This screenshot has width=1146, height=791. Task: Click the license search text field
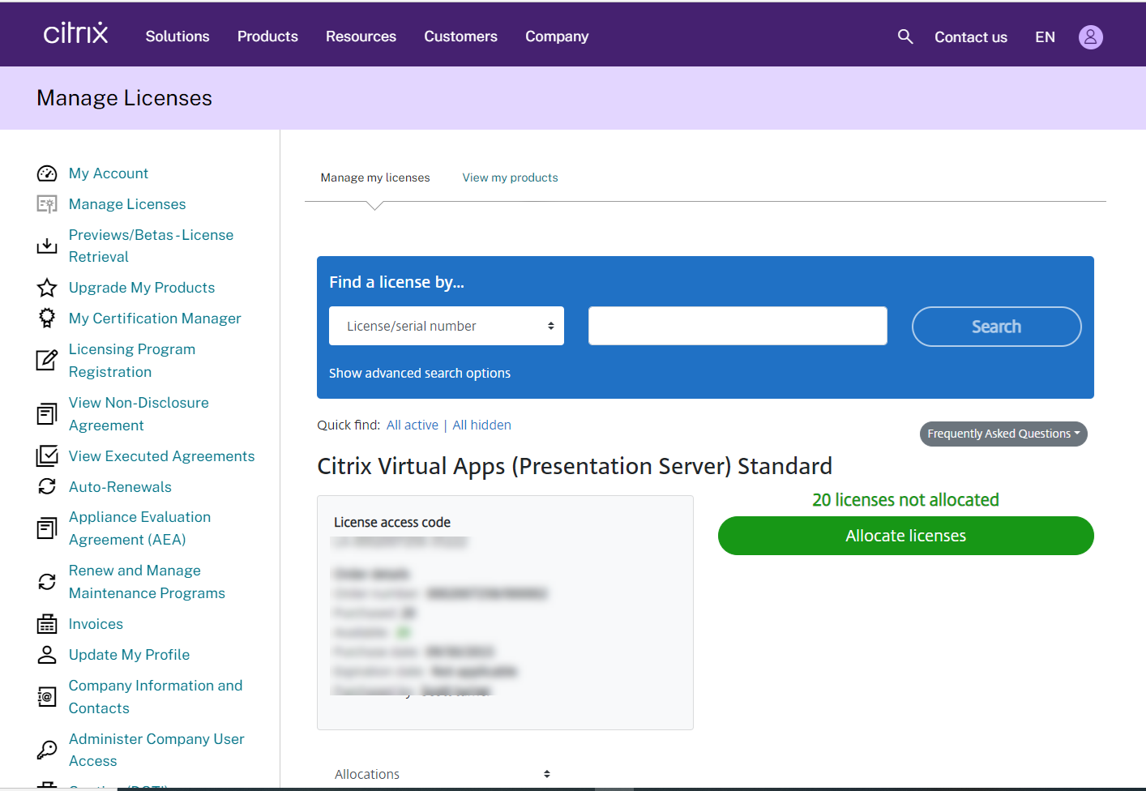[x=738, y=326]
